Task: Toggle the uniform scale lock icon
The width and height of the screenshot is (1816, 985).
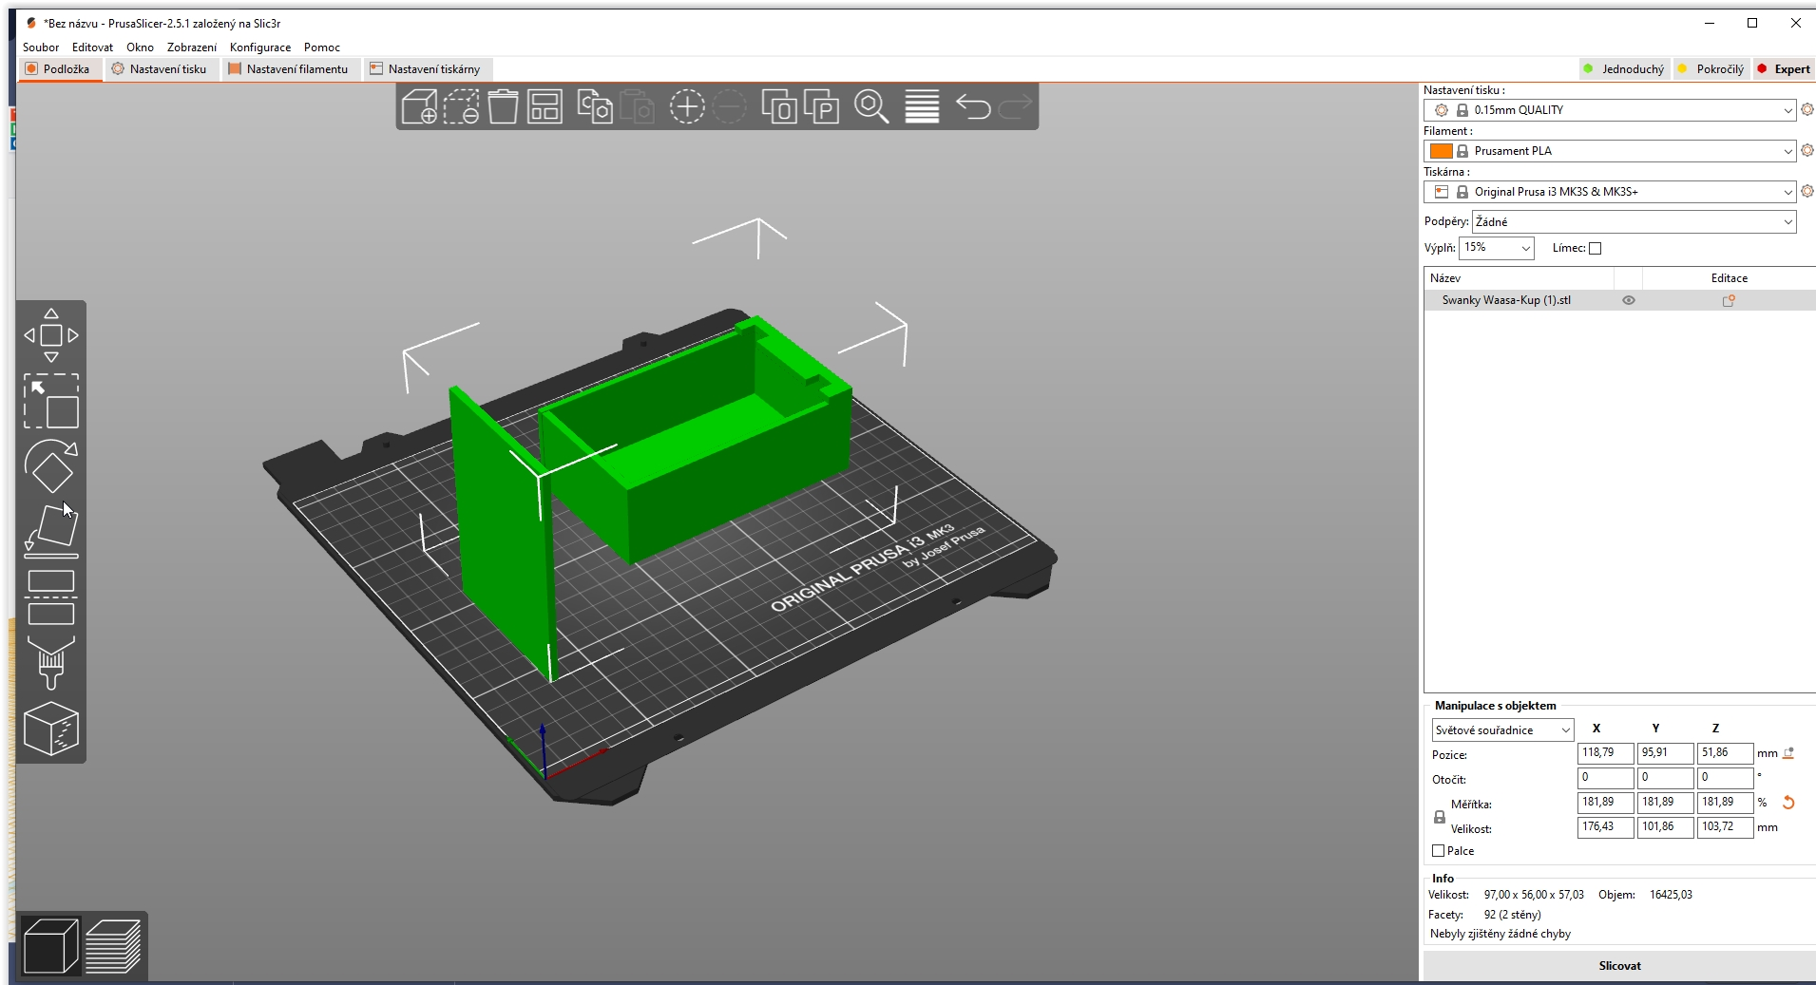Action: pos(1440,817)
